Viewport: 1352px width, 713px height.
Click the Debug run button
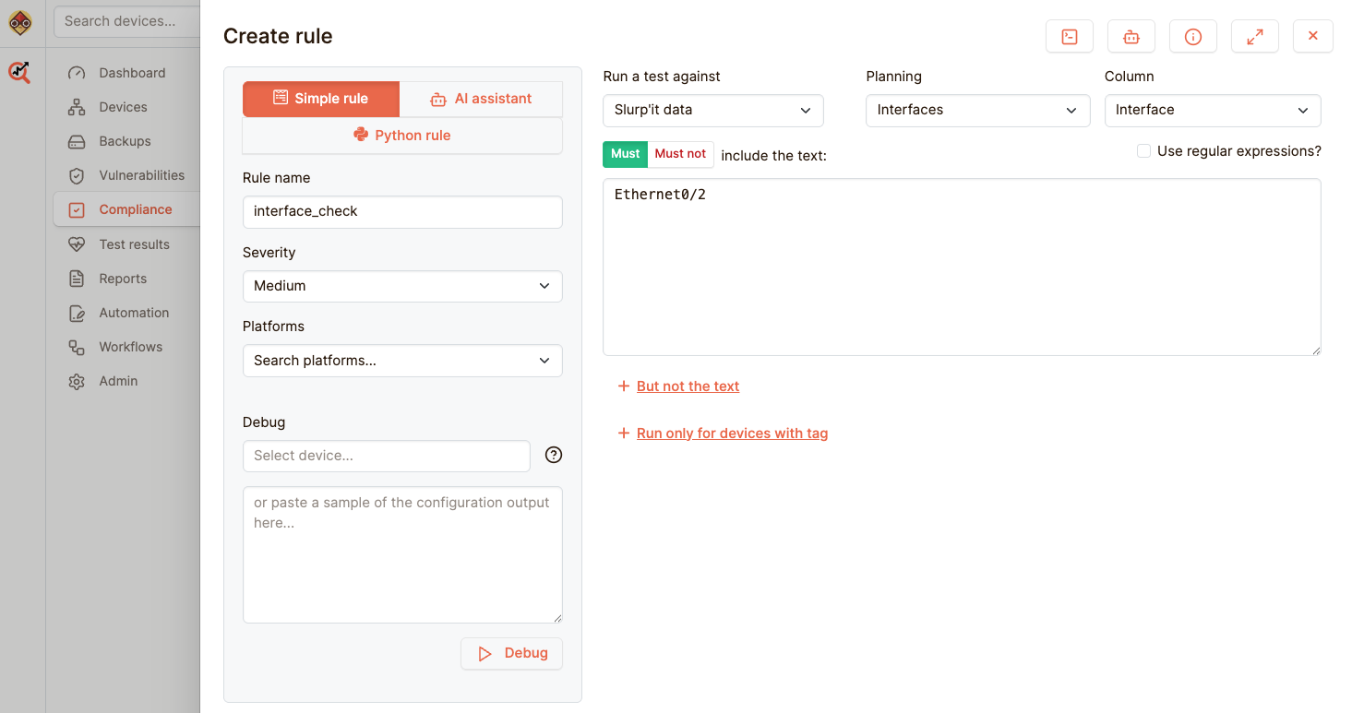(511, 653)
